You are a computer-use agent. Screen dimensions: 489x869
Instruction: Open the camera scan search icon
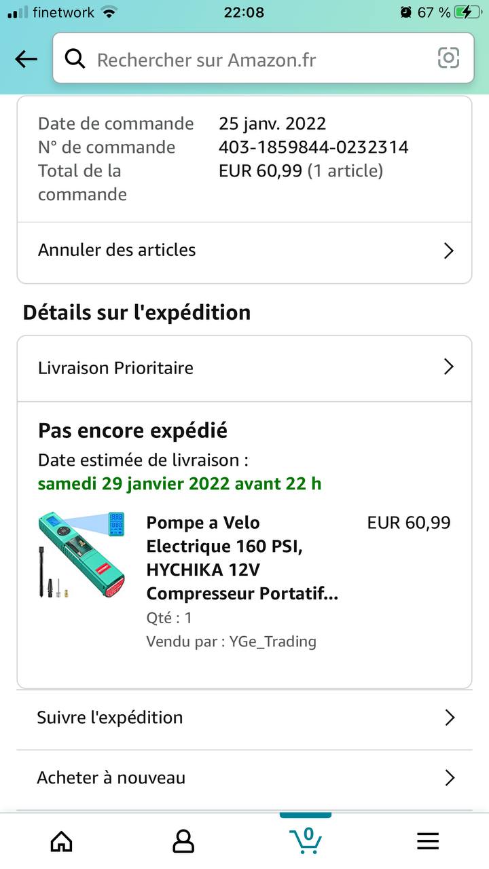point(448,58)
